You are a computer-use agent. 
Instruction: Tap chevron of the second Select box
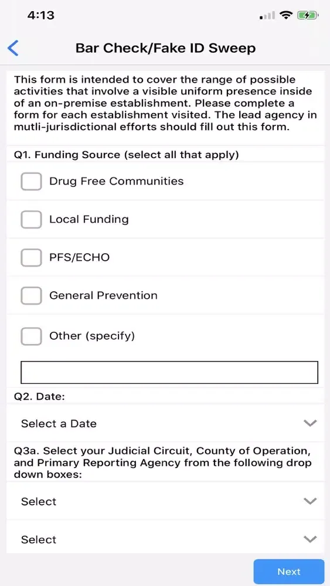tap(310, 539)
